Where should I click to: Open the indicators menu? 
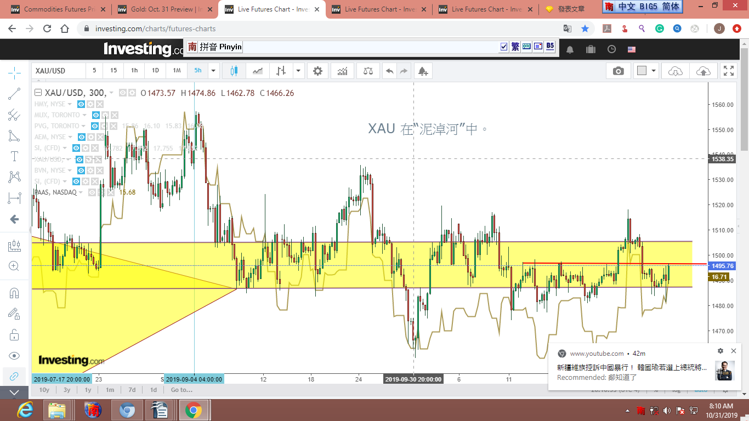click(x=343, y=71)
